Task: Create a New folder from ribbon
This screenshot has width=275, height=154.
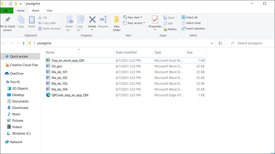Action: (x=117, y=23)
